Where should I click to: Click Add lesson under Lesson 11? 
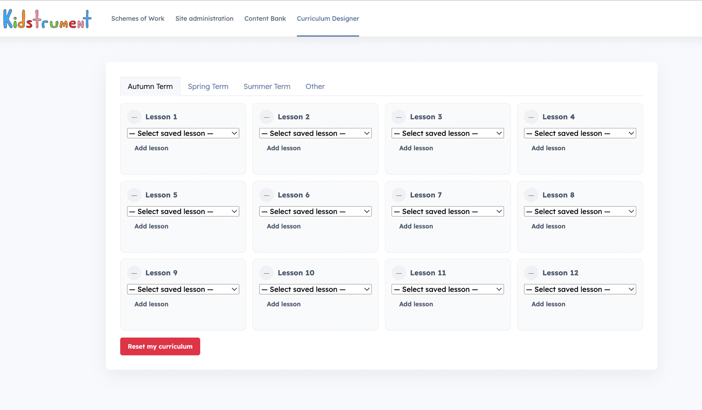tap(416, 304)
